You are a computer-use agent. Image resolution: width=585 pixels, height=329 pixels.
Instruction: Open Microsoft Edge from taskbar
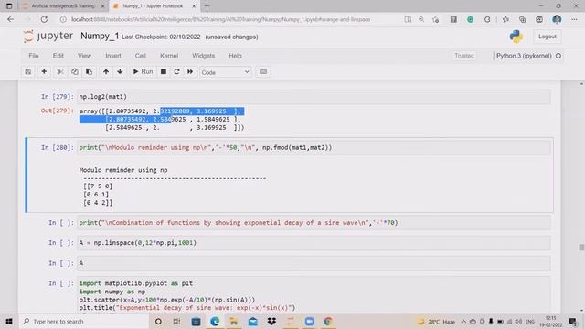coord(215,321)
